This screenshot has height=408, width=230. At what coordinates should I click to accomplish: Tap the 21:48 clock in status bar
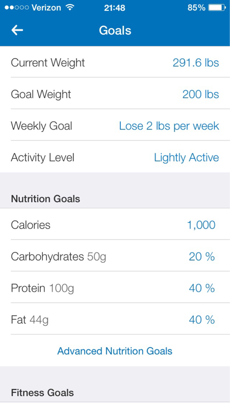(x=114, y=8)
